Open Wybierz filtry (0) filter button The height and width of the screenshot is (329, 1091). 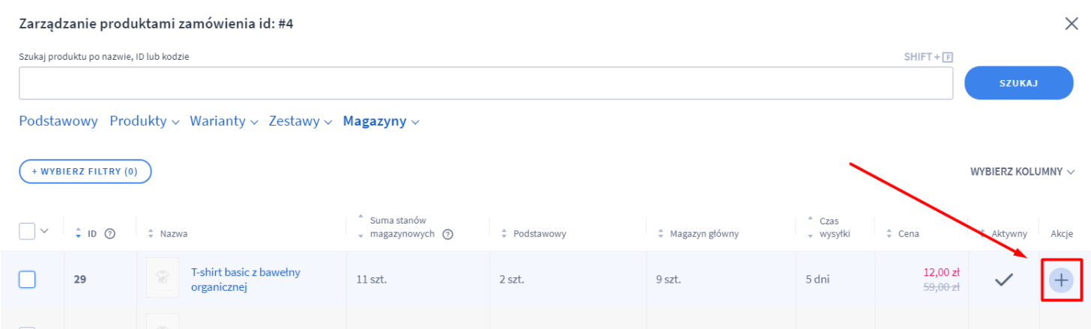click(x=85, y=171)
